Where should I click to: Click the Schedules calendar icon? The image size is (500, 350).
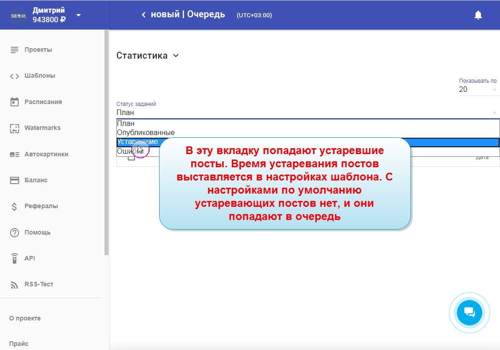pyautogui.click(x=15, y=102)
